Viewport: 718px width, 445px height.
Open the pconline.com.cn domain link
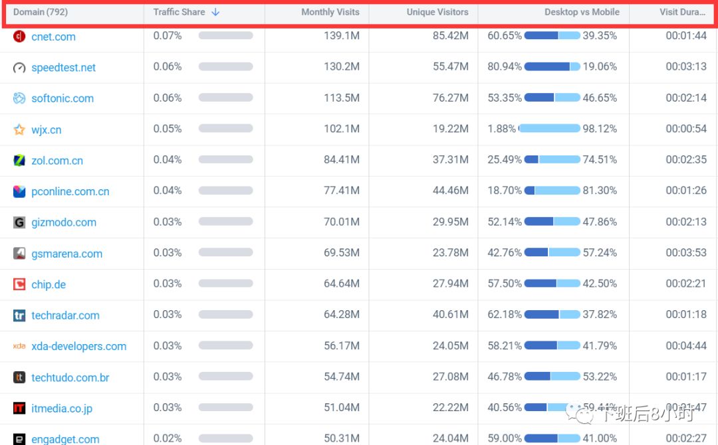tap(70, 192)
